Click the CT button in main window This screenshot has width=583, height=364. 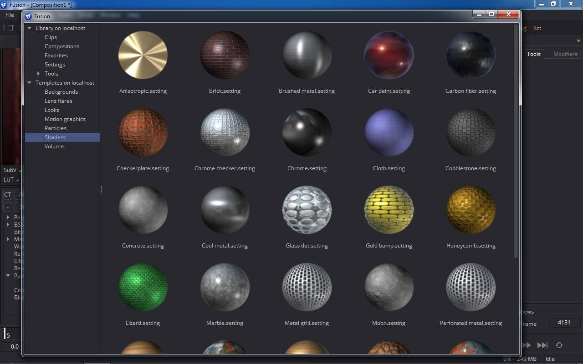point(8,195)
